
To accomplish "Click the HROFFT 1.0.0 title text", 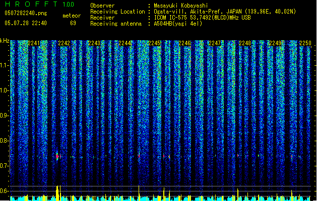I will click(40, 4).
